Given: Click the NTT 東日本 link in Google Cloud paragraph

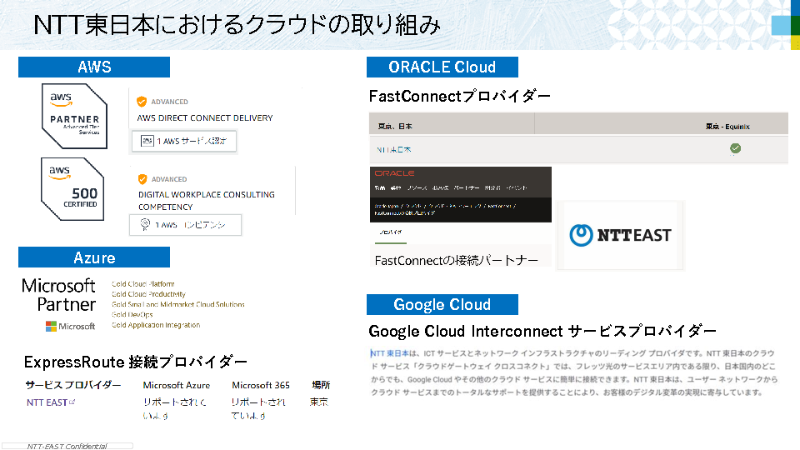Looking at the screenshot, I should pyautogui.click(x=390, y=354).
